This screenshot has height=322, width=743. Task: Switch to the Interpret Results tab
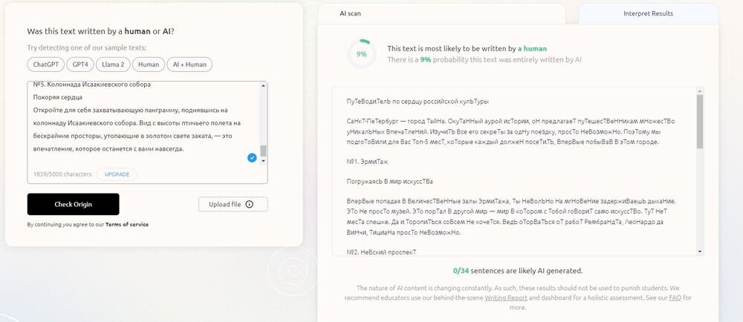pos(648,13)
